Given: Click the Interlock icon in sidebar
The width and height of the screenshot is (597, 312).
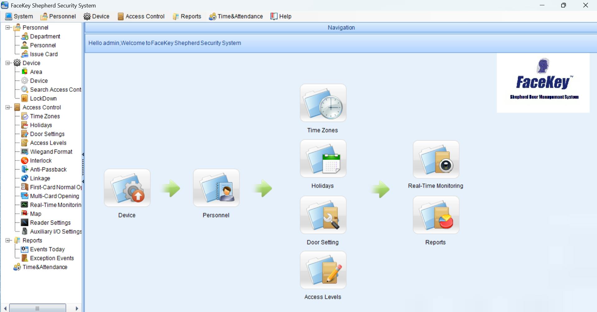Looking at the screenshot, I should coord(25,161).
